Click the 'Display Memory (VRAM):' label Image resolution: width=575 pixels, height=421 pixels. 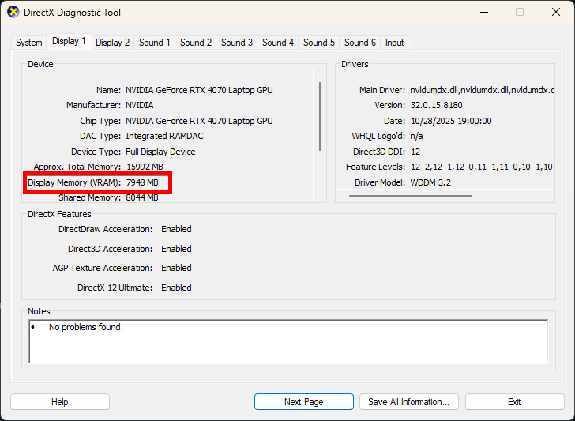tap(74, 182)
